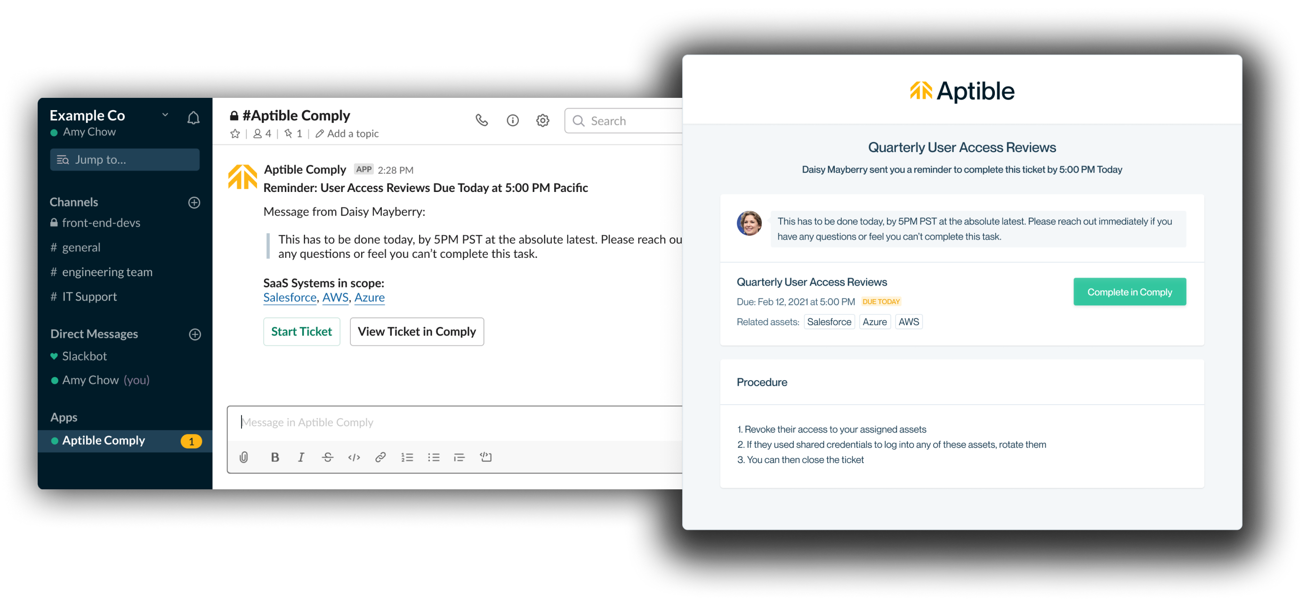Image resolution: width=1307 pixels, height=606 pixels.
Task: Select Aptible Comply app in sidebar
Action: click(104, 441)
